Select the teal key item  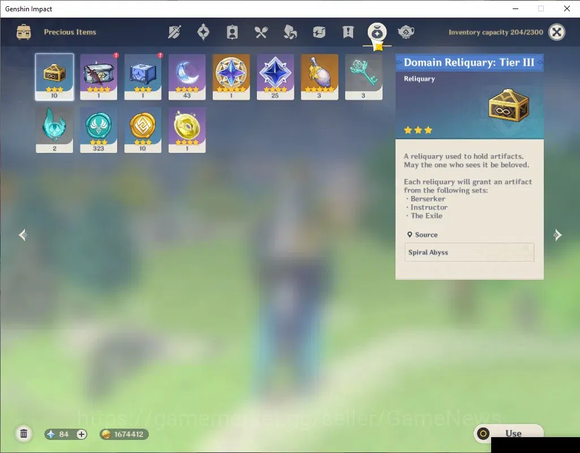(x=364, y=77)
